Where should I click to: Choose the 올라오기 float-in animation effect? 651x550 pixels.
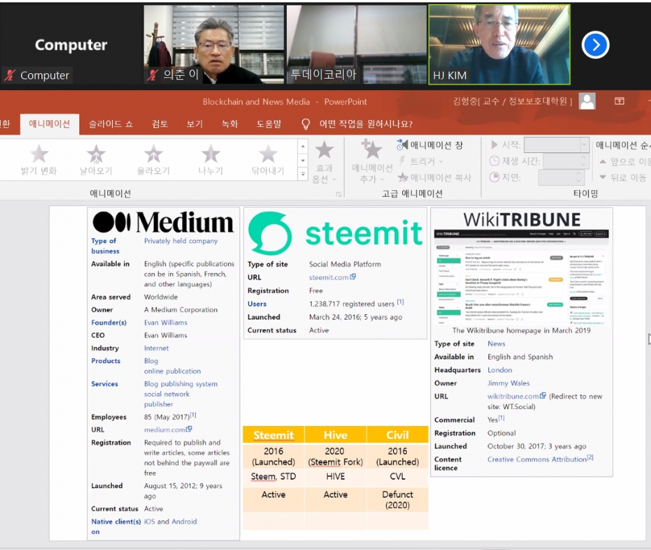[153, 160]
